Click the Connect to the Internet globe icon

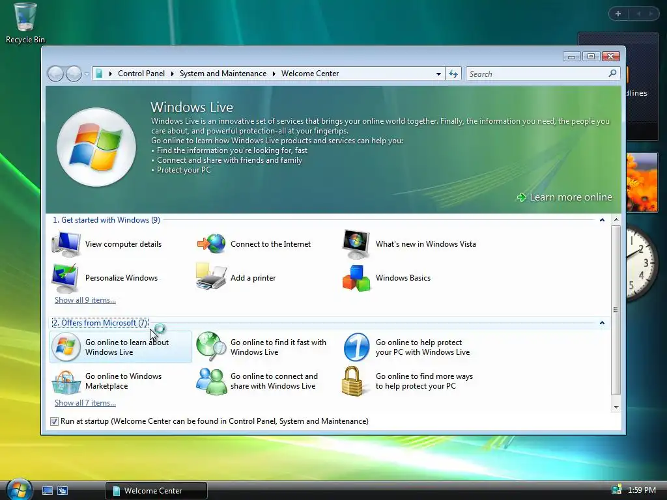pos(212,244)
